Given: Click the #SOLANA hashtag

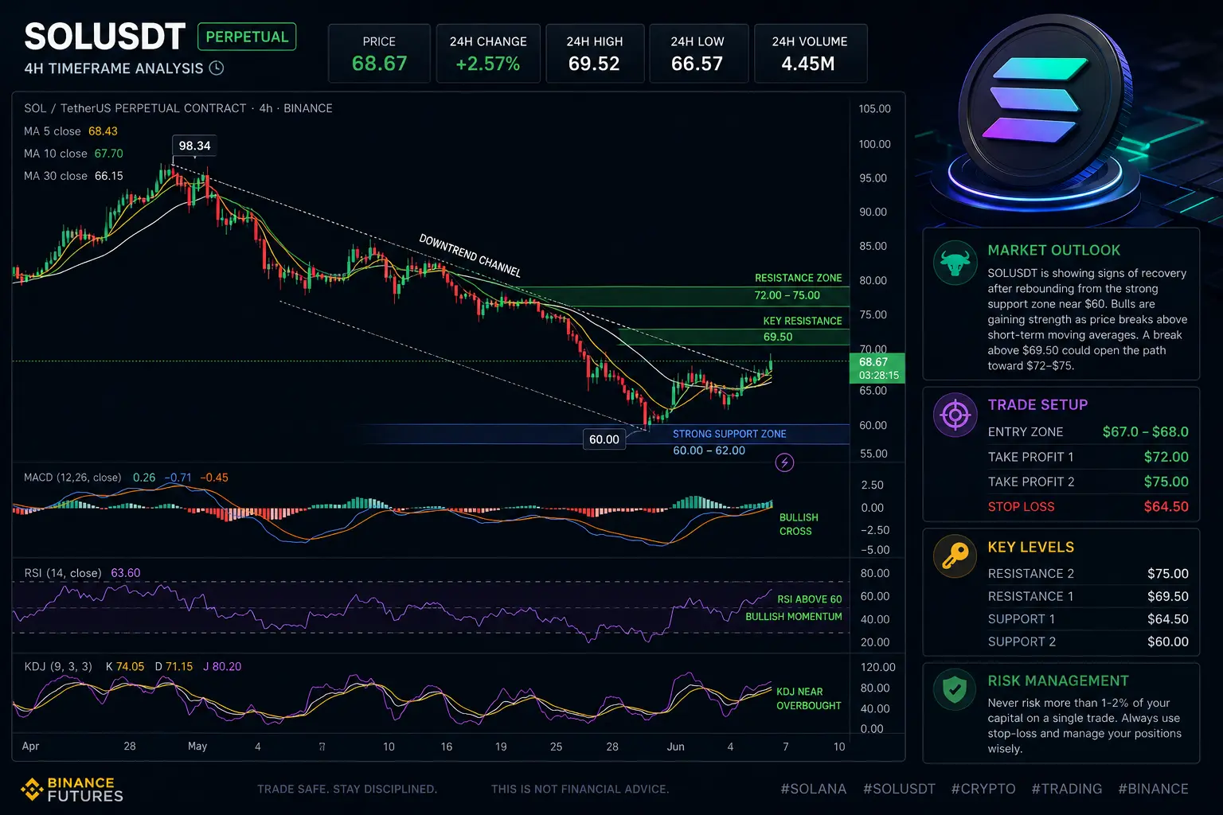Looking at the screenshot, I should [x=814, y=789].
